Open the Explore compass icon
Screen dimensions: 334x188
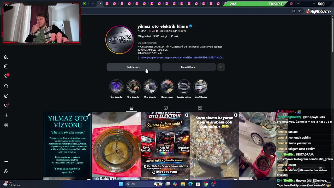coord(6,96)
